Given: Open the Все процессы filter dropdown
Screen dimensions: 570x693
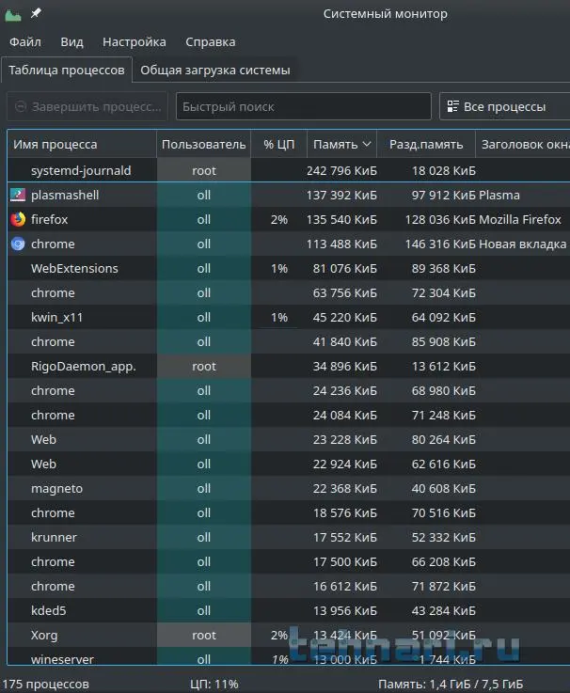Looking at the screenshot, I should pyautogui.click(x=503, y=106).
